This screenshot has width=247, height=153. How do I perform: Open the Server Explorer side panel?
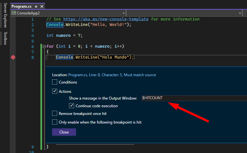pos(5,15)
